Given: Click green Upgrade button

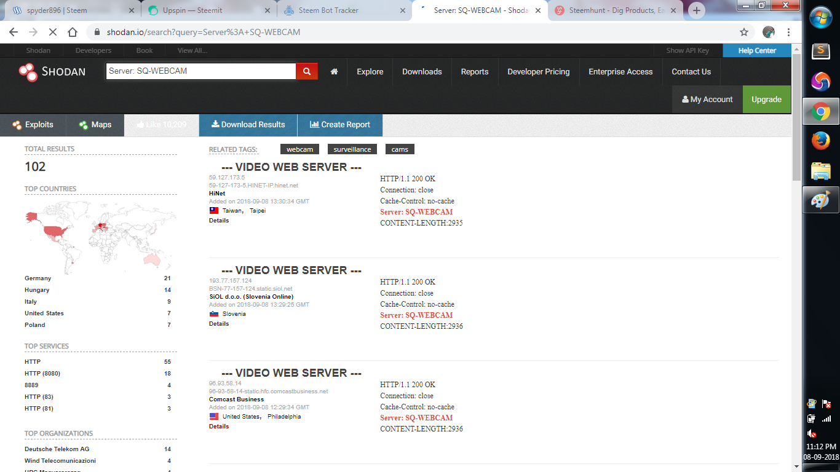Looking at the screenshot, I should click(x=767, y=99).
